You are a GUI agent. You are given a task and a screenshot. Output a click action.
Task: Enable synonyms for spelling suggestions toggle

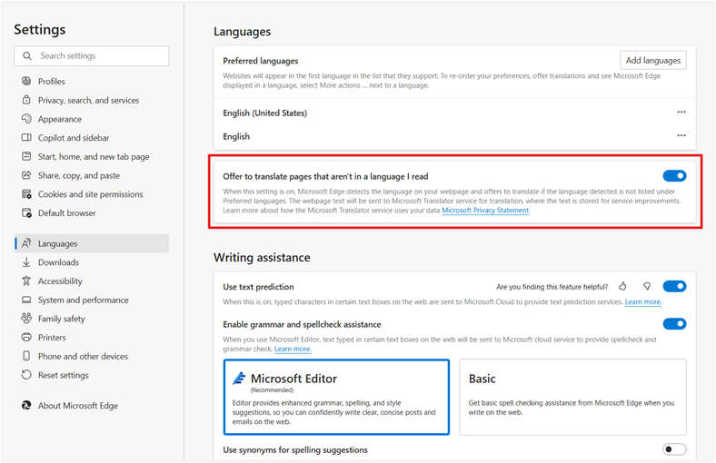coord(674,449)
